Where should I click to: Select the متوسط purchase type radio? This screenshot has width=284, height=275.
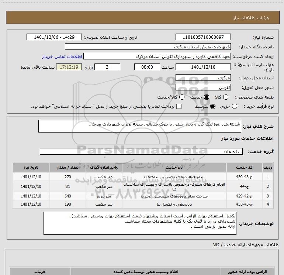click(x=213, y=106)
